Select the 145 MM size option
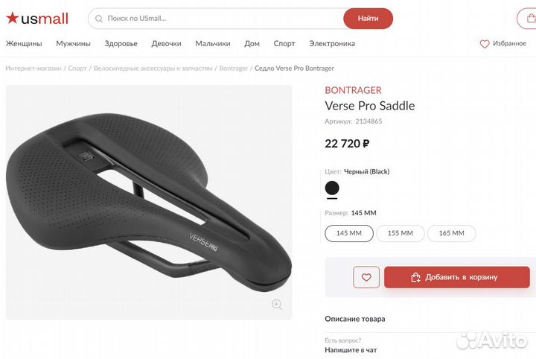 [349, 233]
